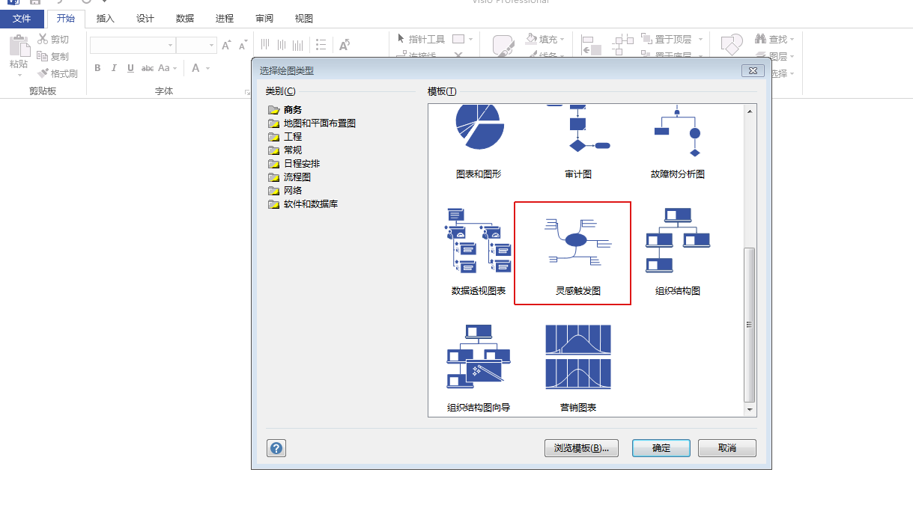Viewport: 913px width, 505px height.
Task: Choose the 组织结构图 template
Action: click(677, 250)
